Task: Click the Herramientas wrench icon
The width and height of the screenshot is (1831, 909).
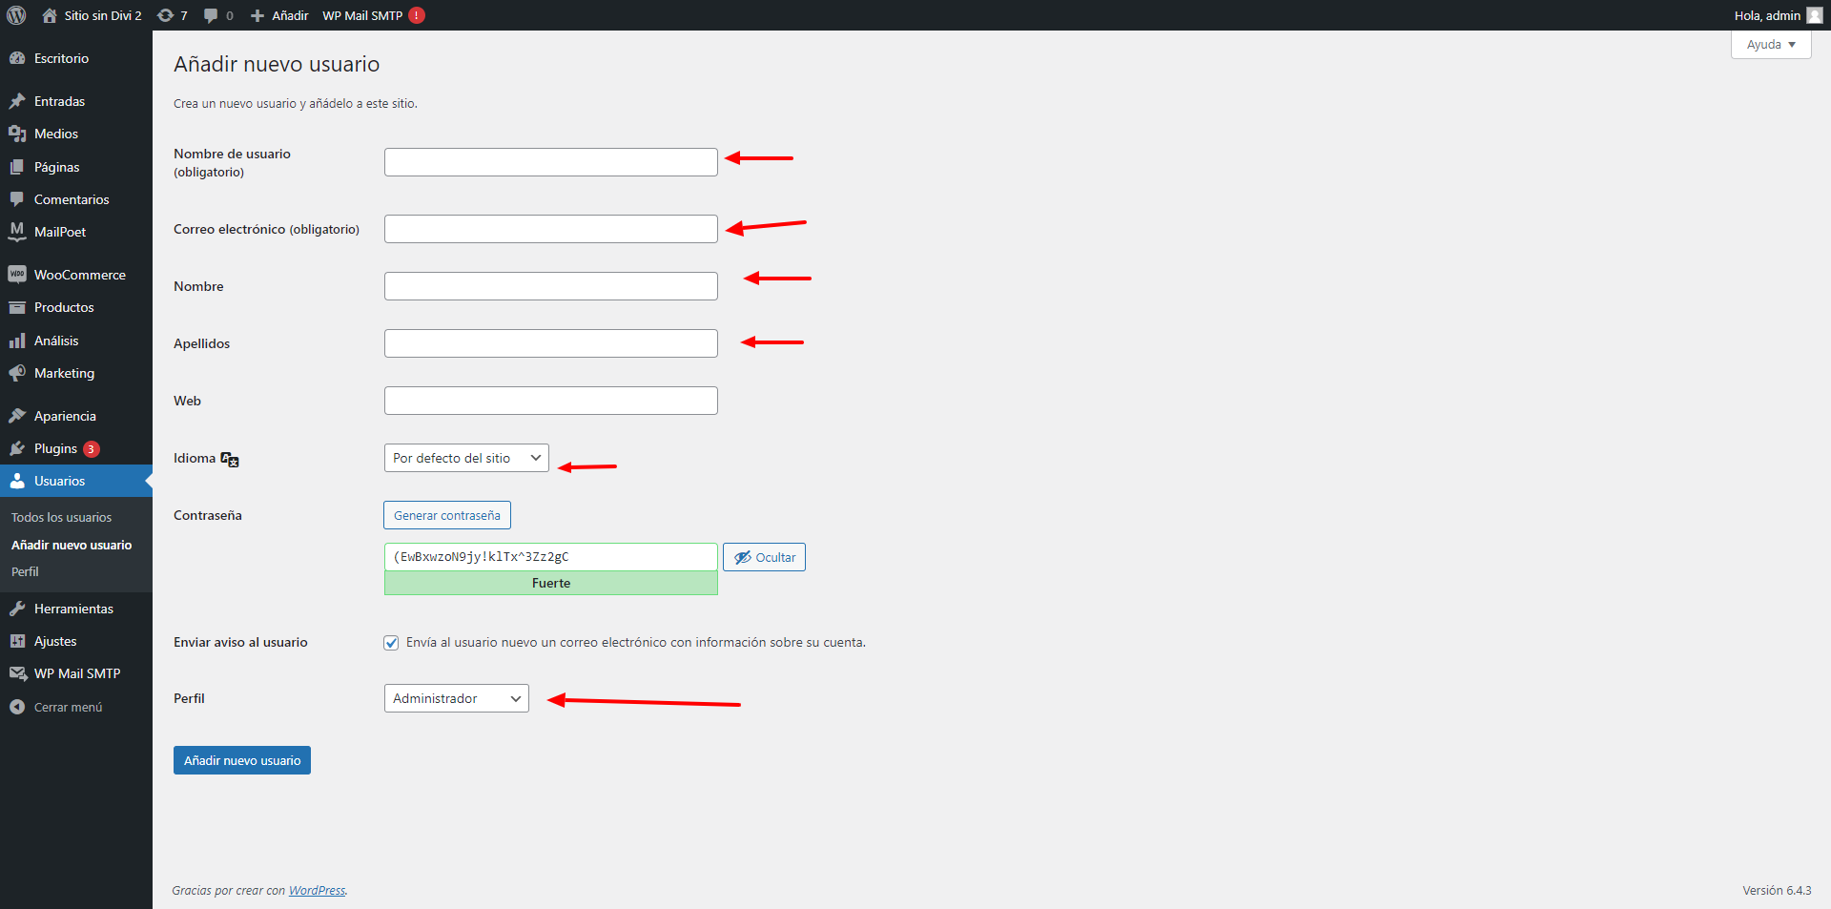Action: tap(17, 609)
